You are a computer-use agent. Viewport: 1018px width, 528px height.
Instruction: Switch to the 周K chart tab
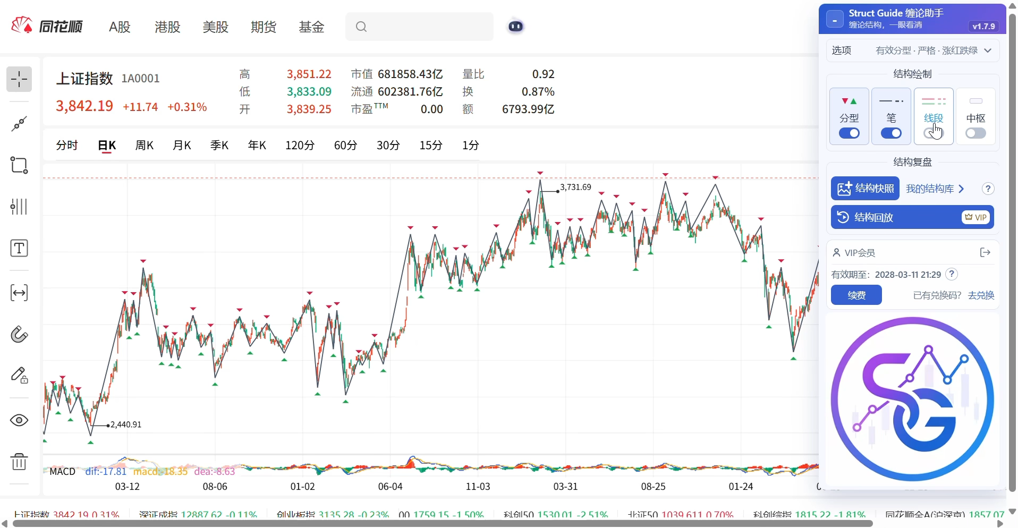coord(145,145)
